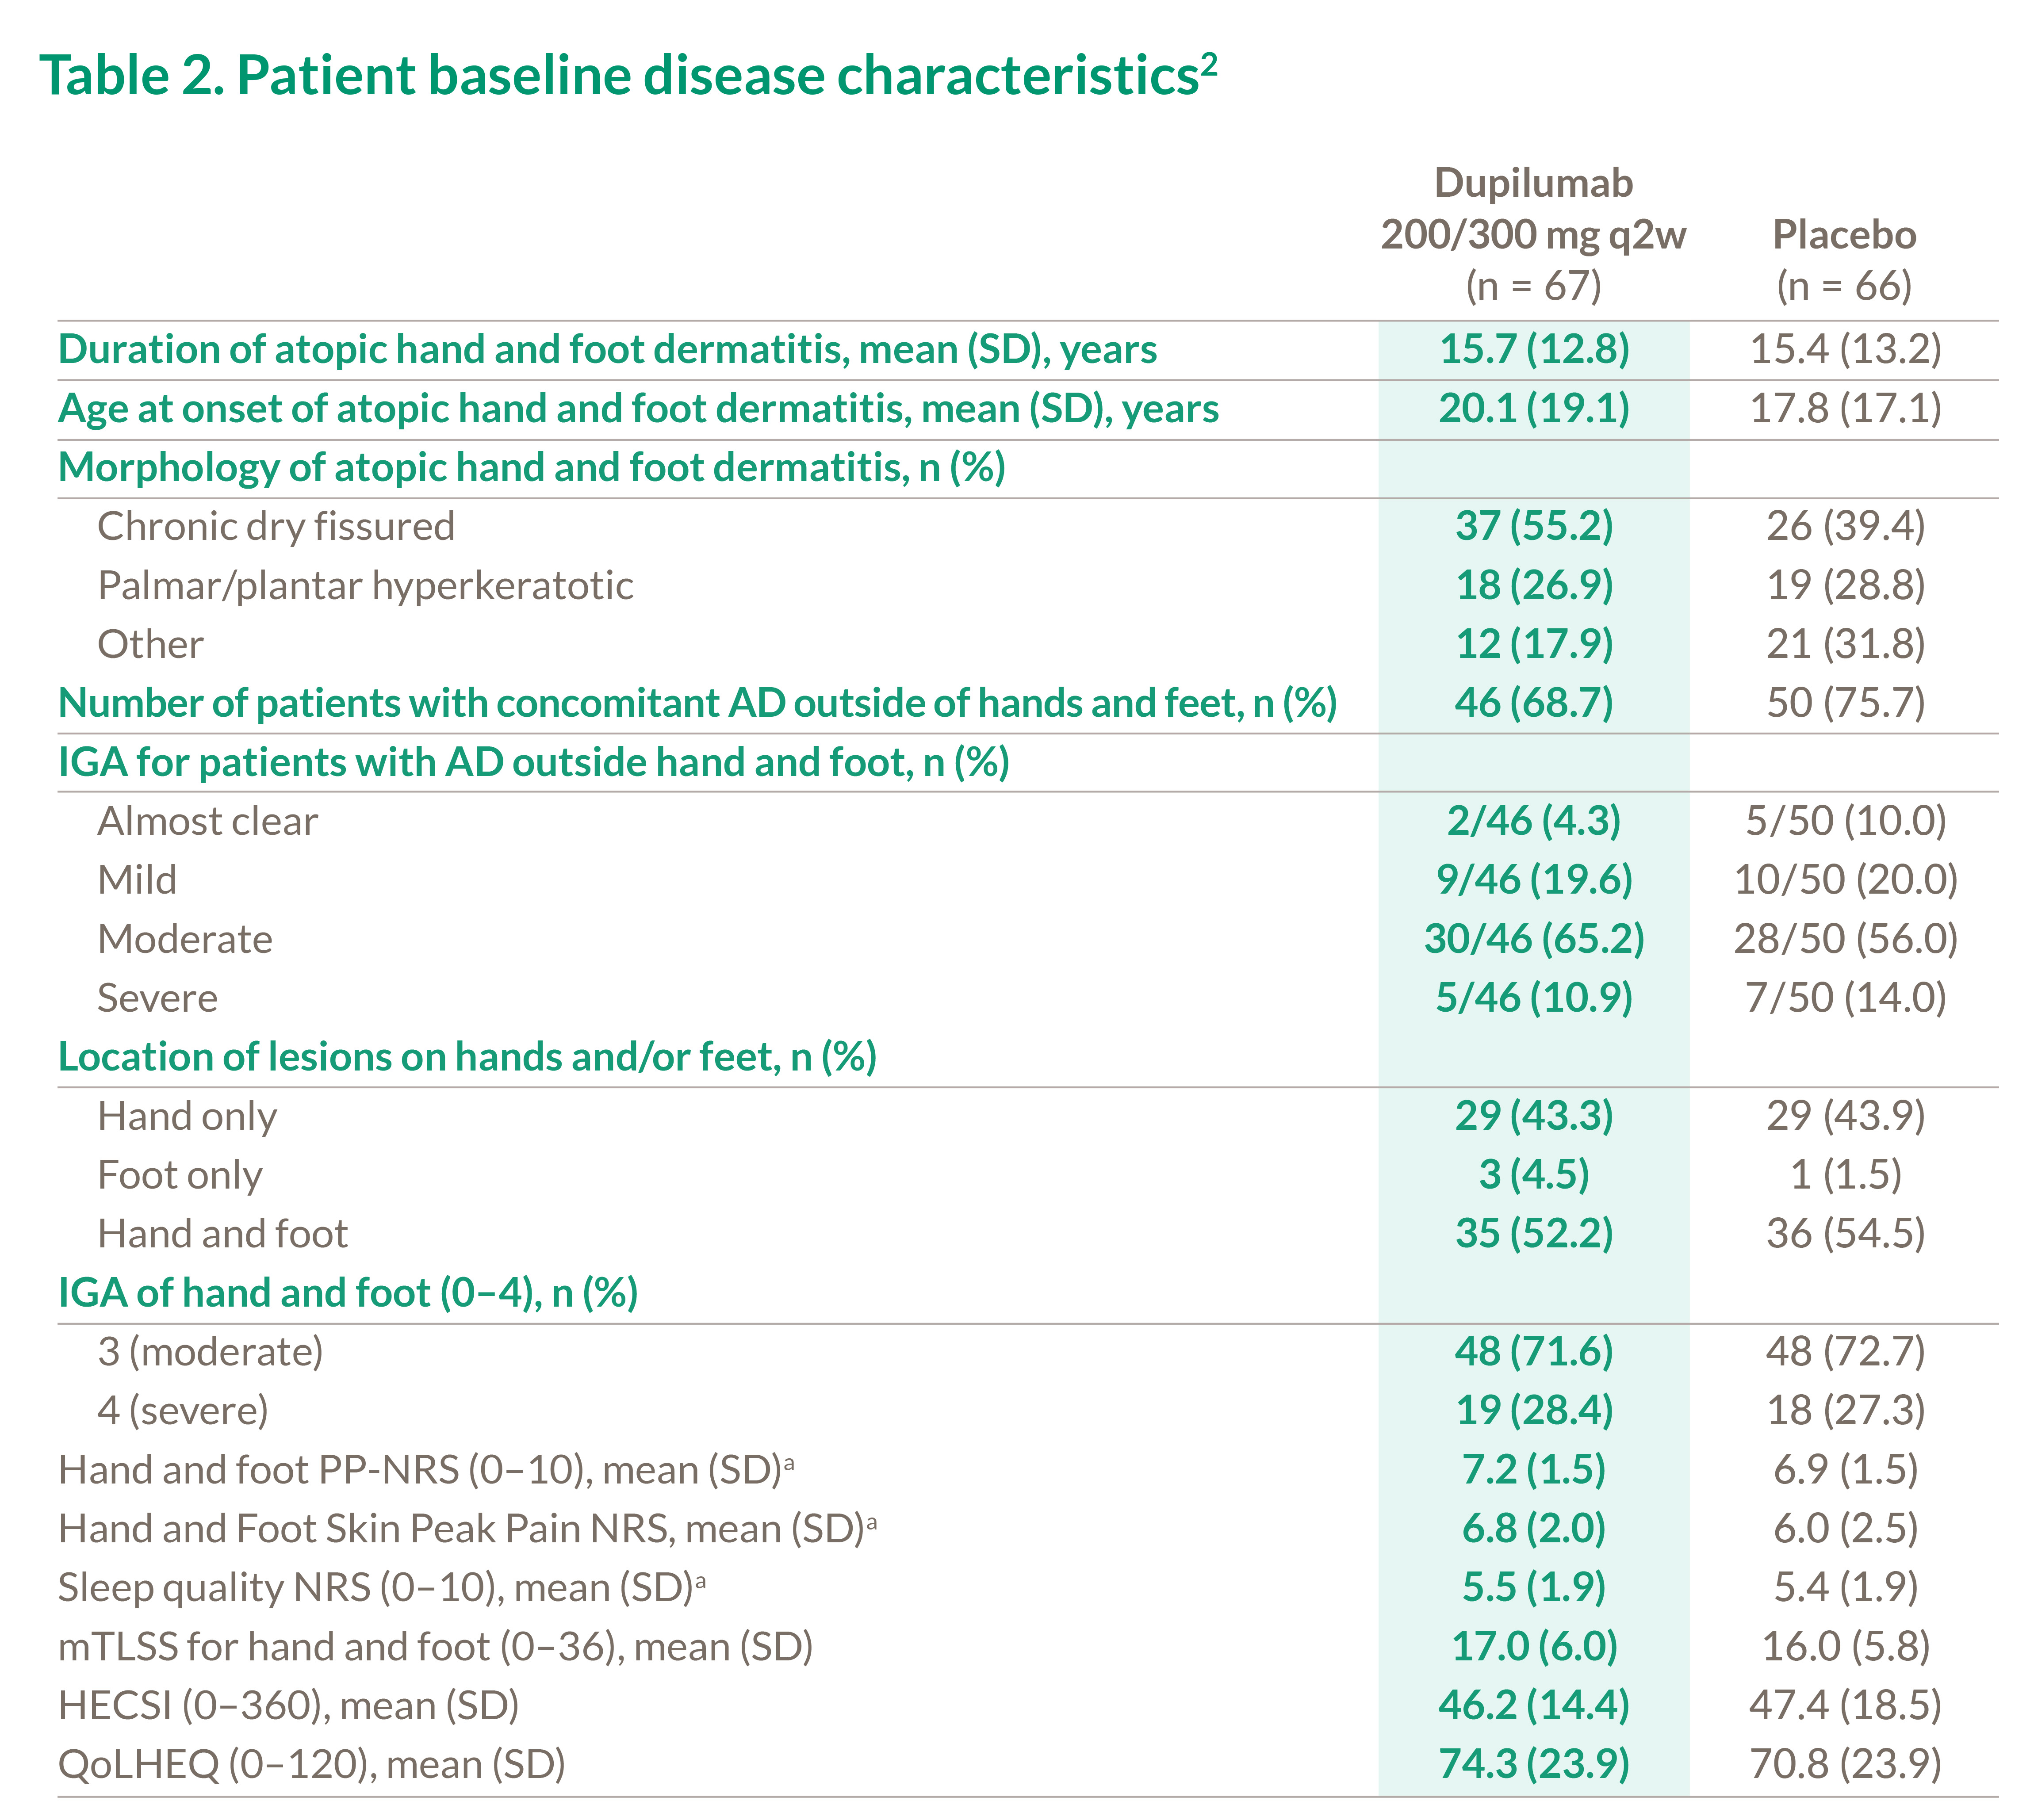Select the Dupilumab 200/300 mg q2w column header
The height and width of the screenshot is (1820, 2034).
pyautogui.click(x=1533, y=234)
